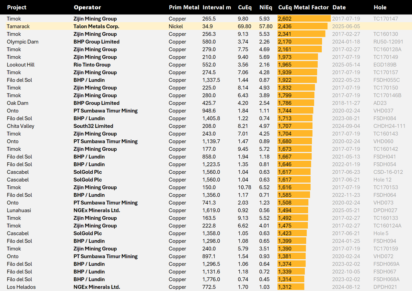Click the CuEq column header
412x291 pixels.
point(245,7)
